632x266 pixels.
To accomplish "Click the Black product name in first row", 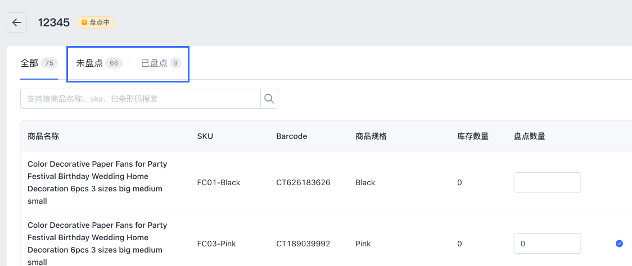I will click(x=97, y=182).
